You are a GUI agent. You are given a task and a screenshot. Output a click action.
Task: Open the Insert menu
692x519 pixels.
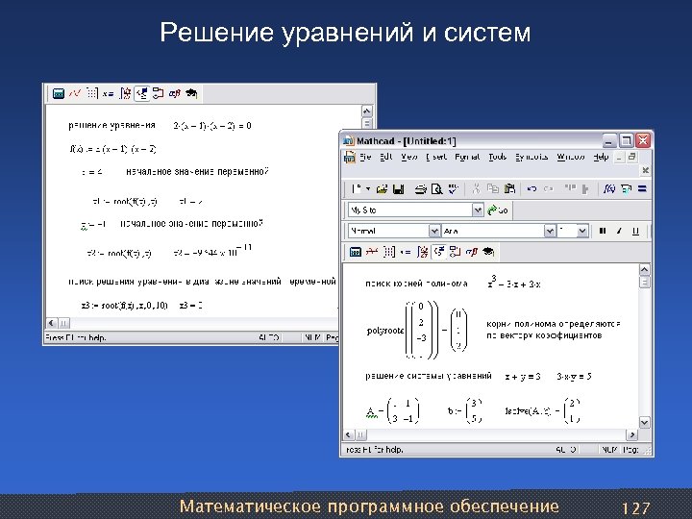click(436, 157)
